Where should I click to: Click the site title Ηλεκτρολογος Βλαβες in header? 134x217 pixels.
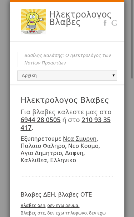pyautogui.click(x=80, y=18)
